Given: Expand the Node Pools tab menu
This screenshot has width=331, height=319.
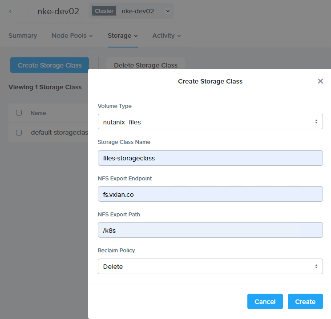Looking at the screenshot, I should click(72, 36).
